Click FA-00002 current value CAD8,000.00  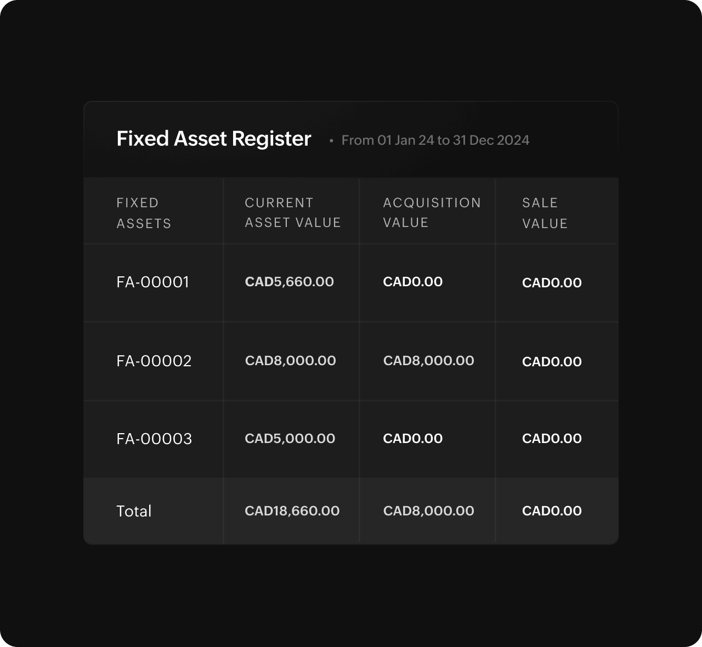coord(290,361)
